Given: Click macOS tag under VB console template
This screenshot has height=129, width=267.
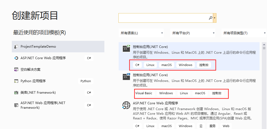Looking at the screenshot, I should click(200, 93).
